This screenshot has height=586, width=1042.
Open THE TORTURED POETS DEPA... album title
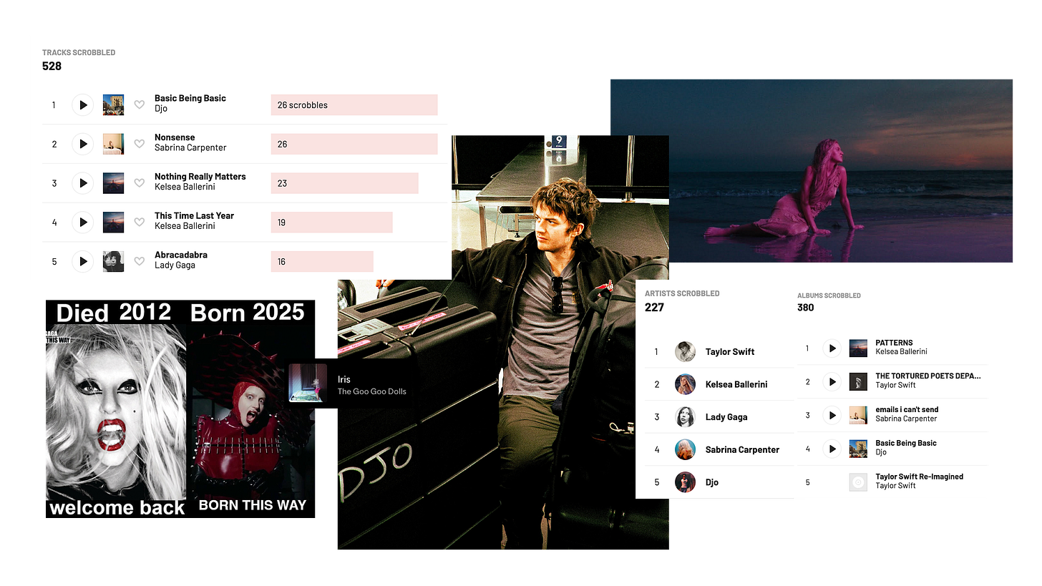click(928, 376)
